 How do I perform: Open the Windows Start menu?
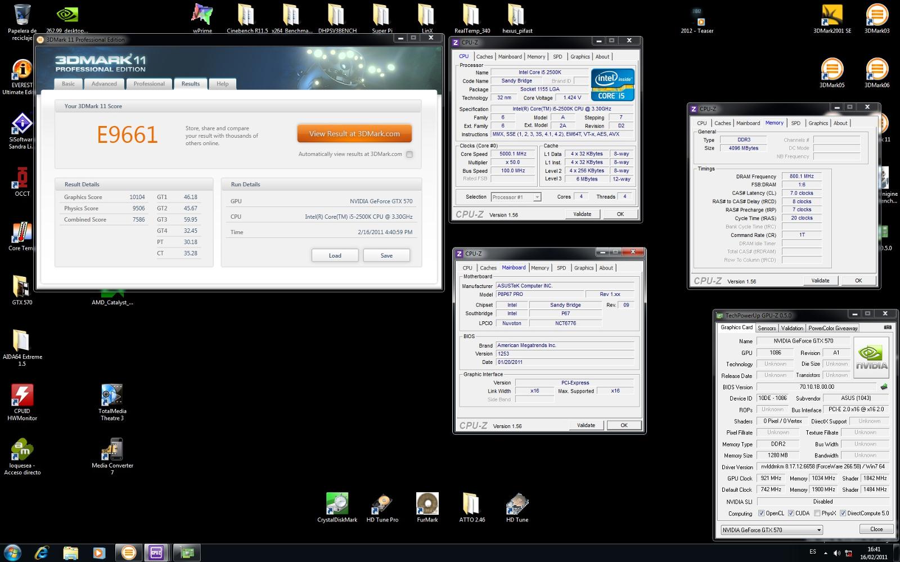click(x=12, y=553)
